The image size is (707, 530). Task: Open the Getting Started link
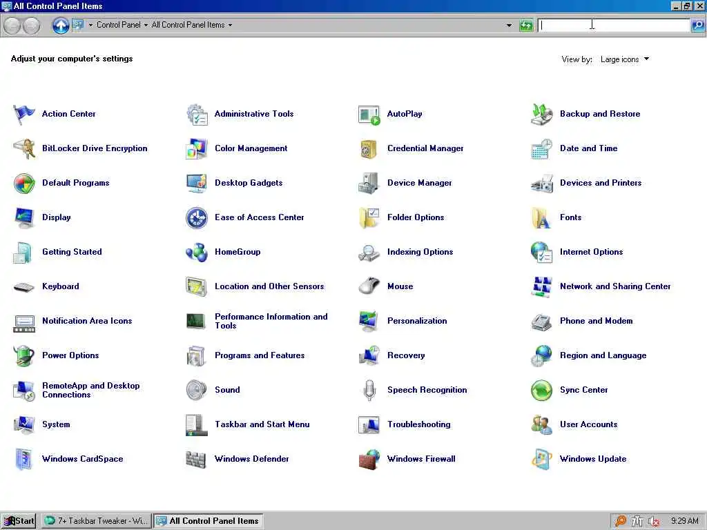pos(72,252)
